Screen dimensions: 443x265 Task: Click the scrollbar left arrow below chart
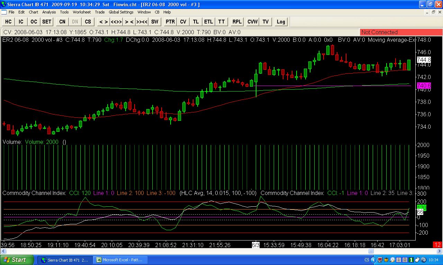pyautogui.click(x=3, y=251)
